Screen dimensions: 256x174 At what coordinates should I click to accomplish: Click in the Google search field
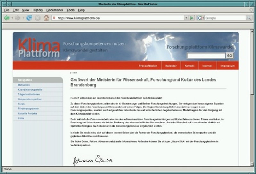tap(225, 18)
